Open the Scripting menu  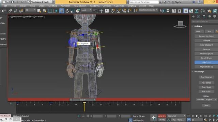132,6
